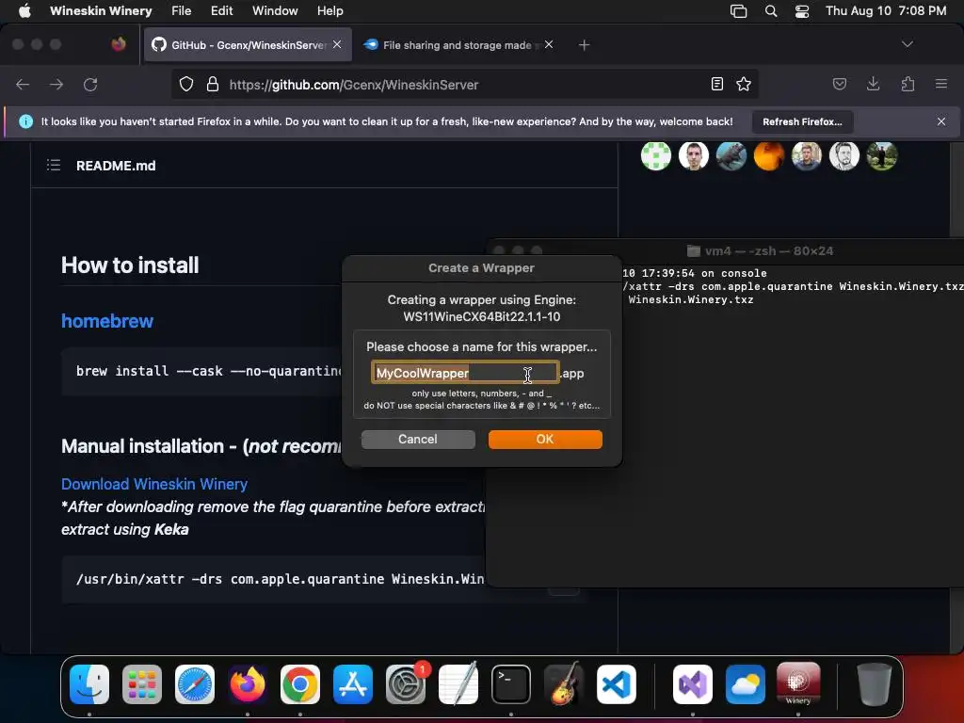Click the date and time in menu bar

pyautogui.click(x=886, y=10)
